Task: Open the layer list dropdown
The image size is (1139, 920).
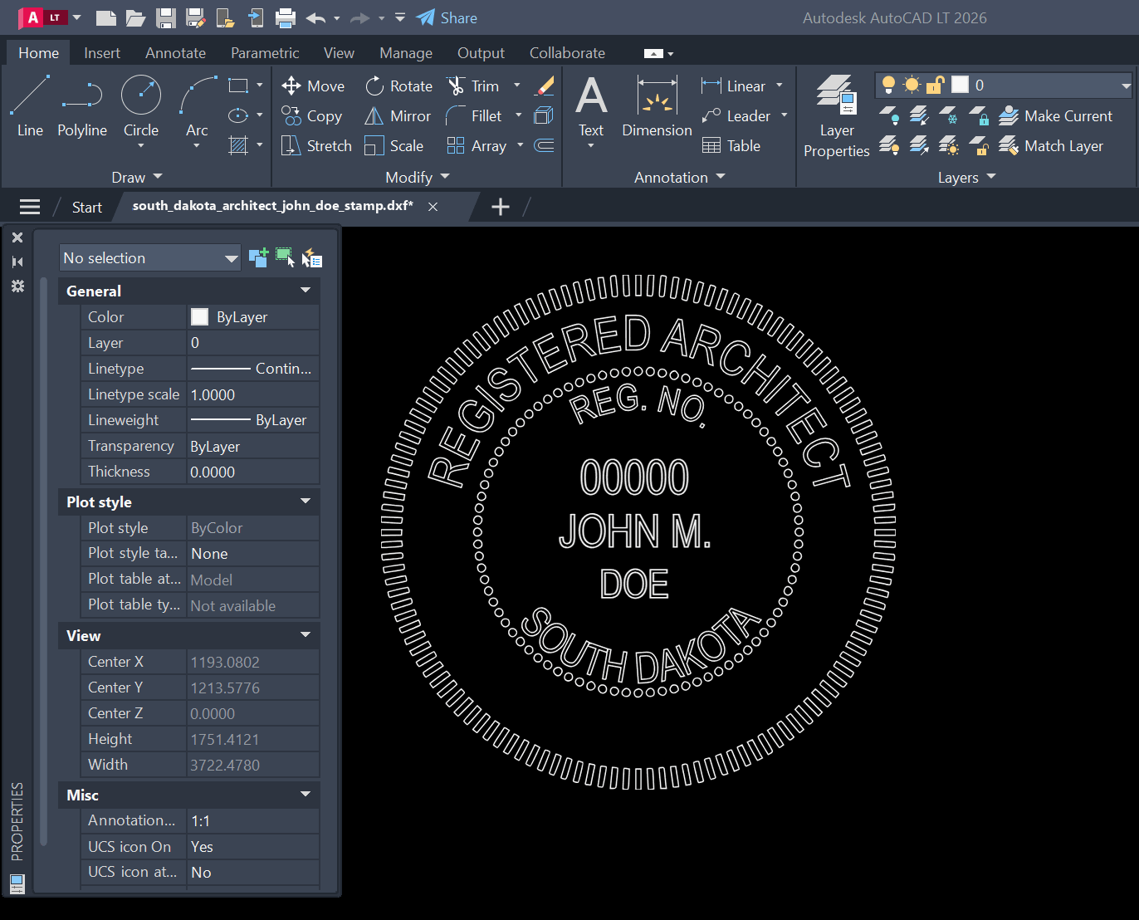Action: tap(1126, 85)
